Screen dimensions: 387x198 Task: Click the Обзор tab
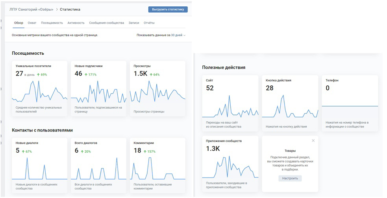[x=19, y=23]
